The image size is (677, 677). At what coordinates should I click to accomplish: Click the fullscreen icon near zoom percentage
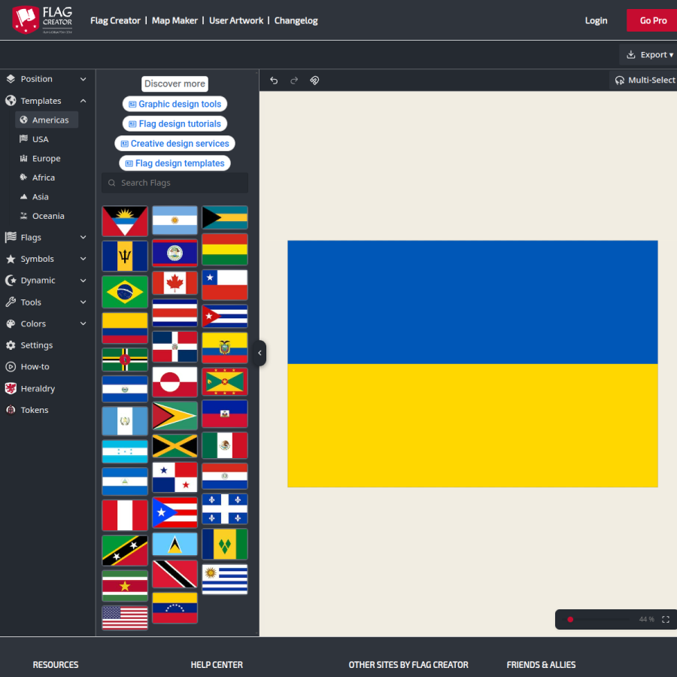click(666, 619)
